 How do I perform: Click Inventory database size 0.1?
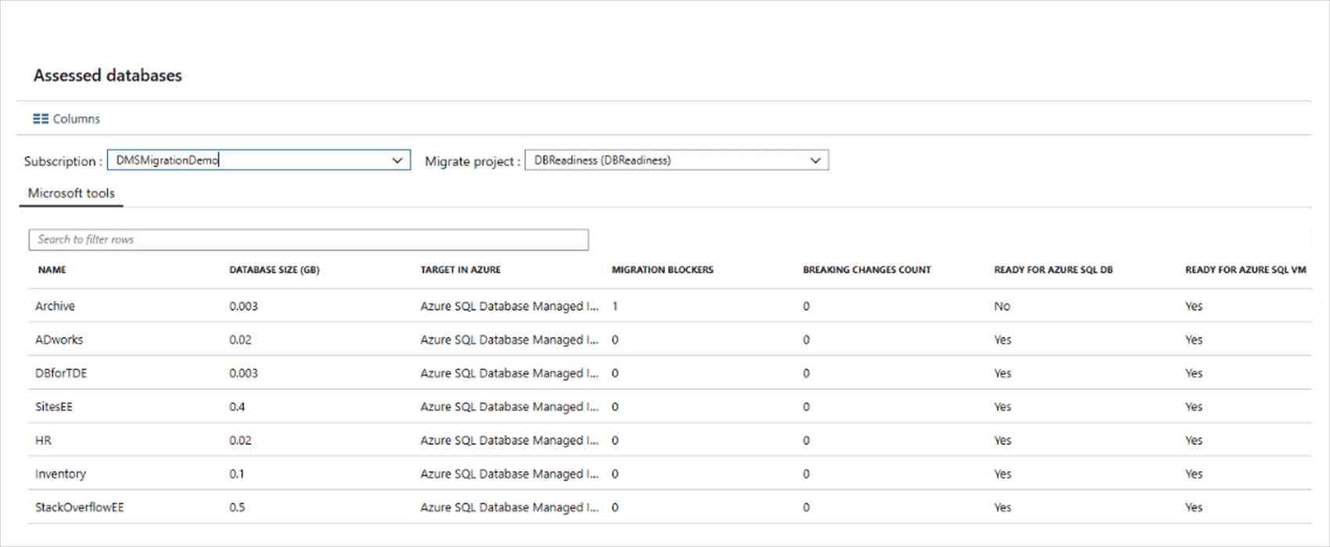coord(236,474)
